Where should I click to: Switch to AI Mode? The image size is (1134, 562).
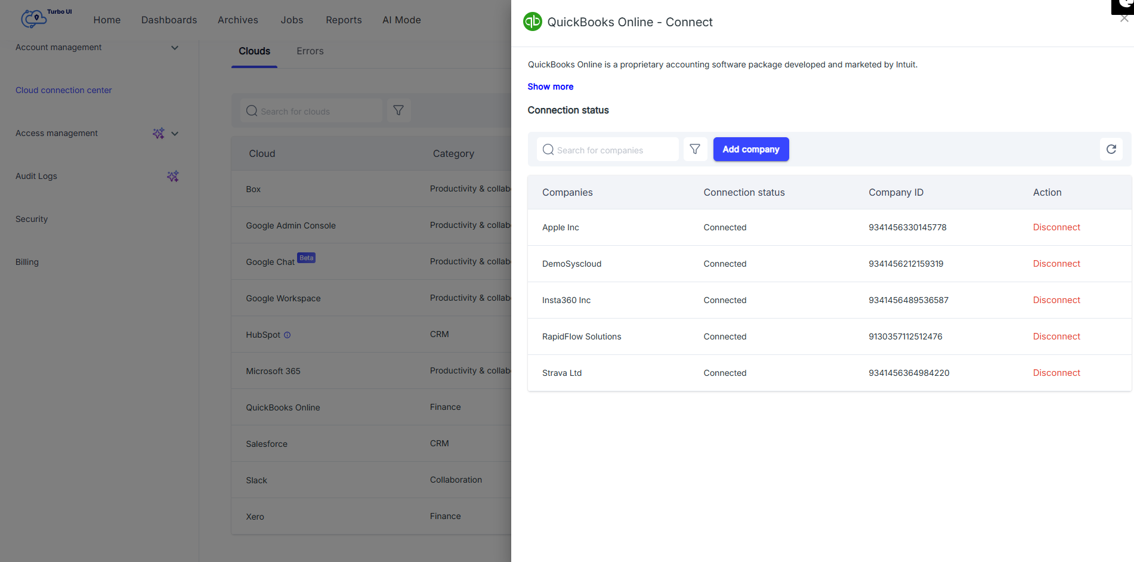[401, 20]
